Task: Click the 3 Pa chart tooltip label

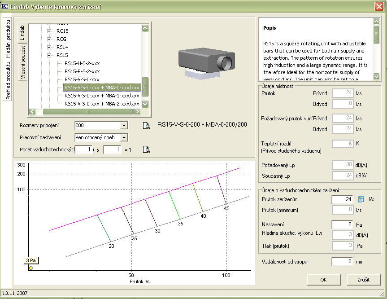Action: [x=31, y=260]
